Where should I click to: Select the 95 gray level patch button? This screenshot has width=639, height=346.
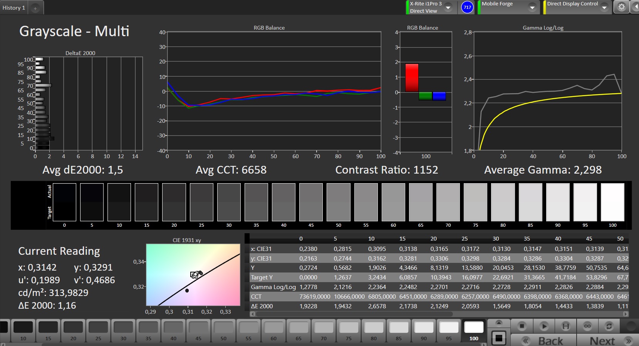(x=449, y=331)
